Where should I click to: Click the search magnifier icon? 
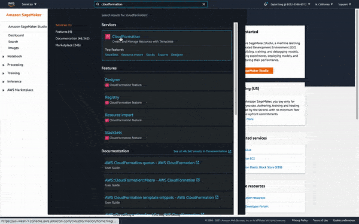[x=98, y=4]
